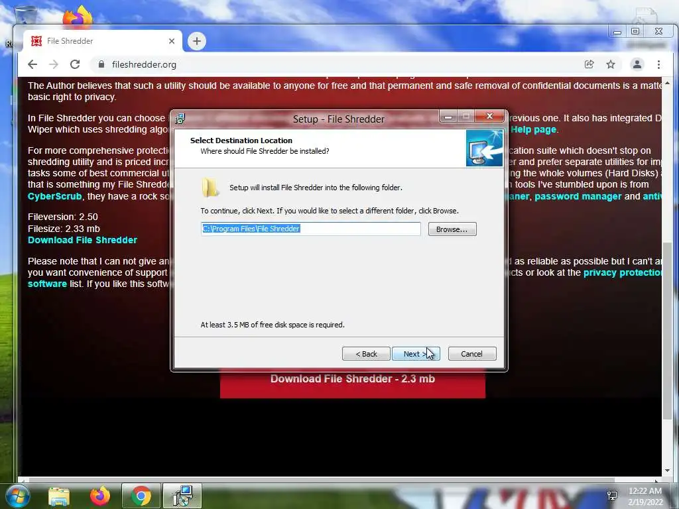The height and width of the screenshot is (509, 679).
Task: Click the Setup installer taskbar icon
Action: tap(182, 496)
